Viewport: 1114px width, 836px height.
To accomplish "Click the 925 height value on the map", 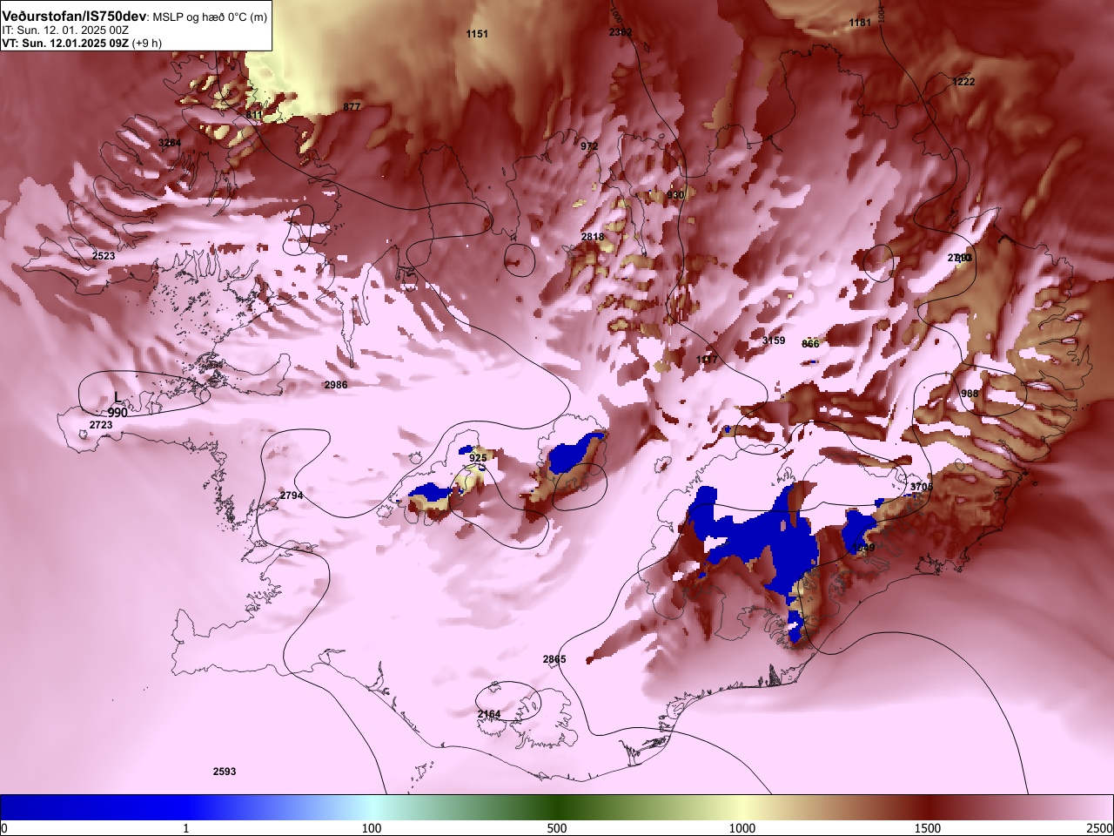I will click(x=478, y=458).
